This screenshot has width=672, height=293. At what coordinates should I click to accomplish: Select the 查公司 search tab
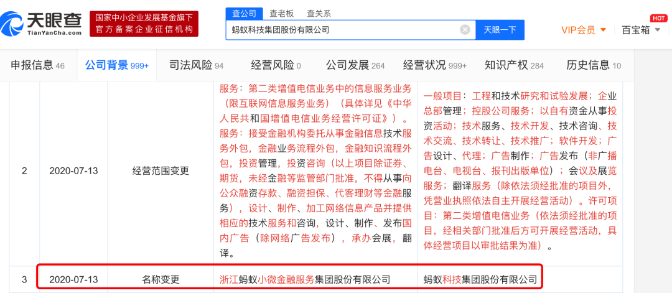click(x=244, y=13)
